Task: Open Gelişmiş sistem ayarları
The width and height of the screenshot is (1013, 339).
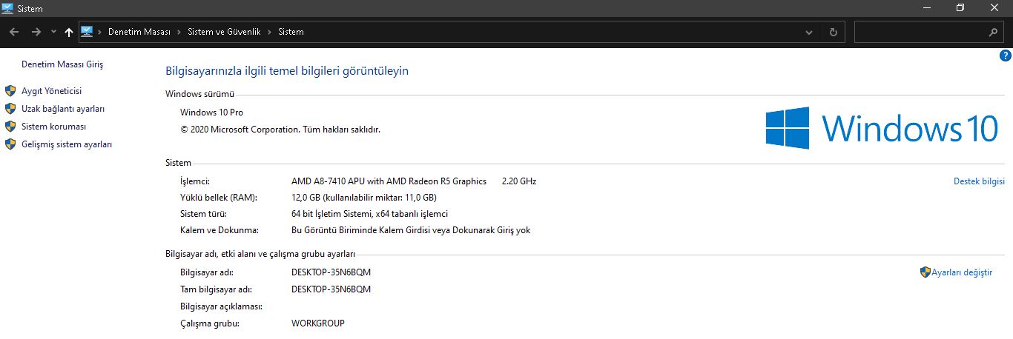Action: coord(67,144)
